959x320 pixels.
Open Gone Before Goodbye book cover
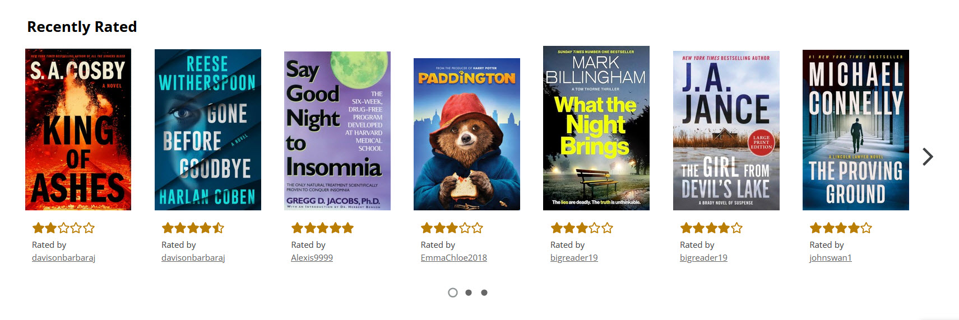click(207, 130)
